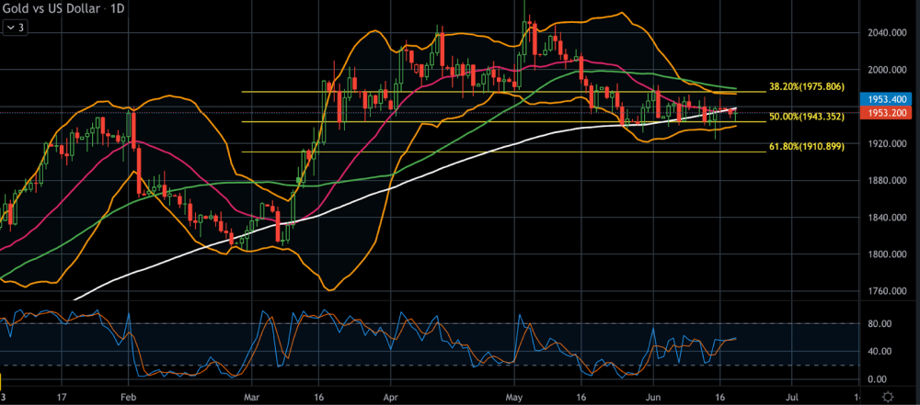Click the red 1953.200 price label
This screenshot has height=405, width=920.
(x=888, y=112)
